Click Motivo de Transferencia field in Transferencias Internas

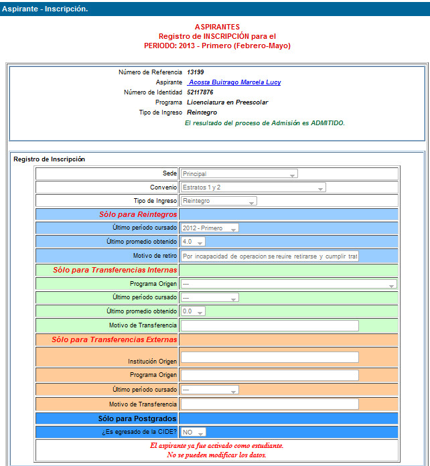tap(270, 325)
